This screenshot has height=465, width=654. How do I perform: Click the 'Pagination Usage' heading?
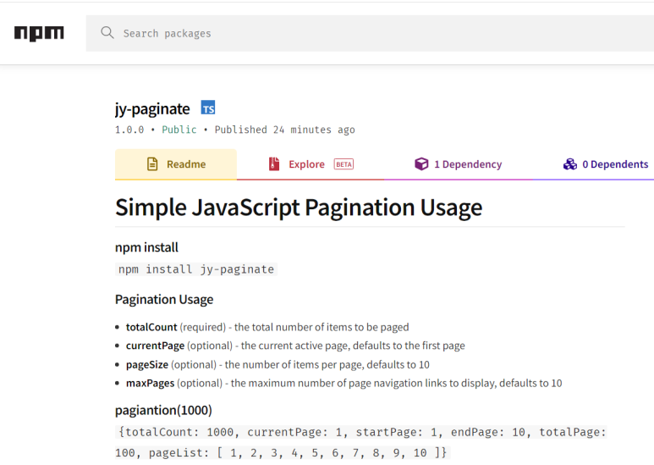pyautogui.click(x=164, y=300)
